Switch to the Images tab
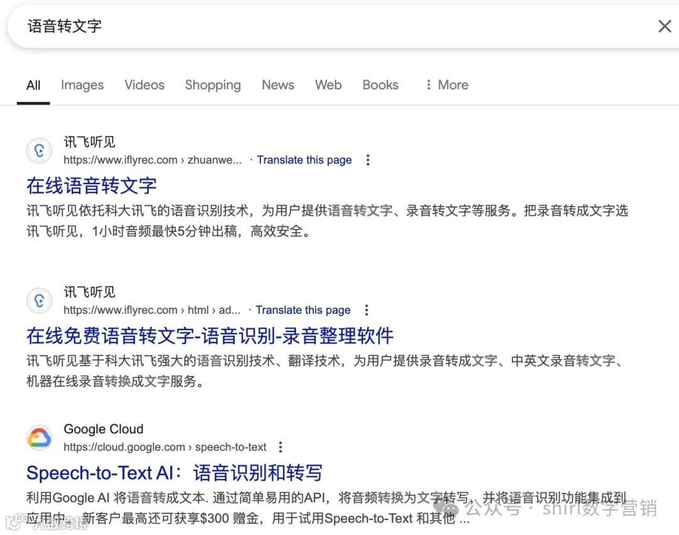 pos(82,85)
